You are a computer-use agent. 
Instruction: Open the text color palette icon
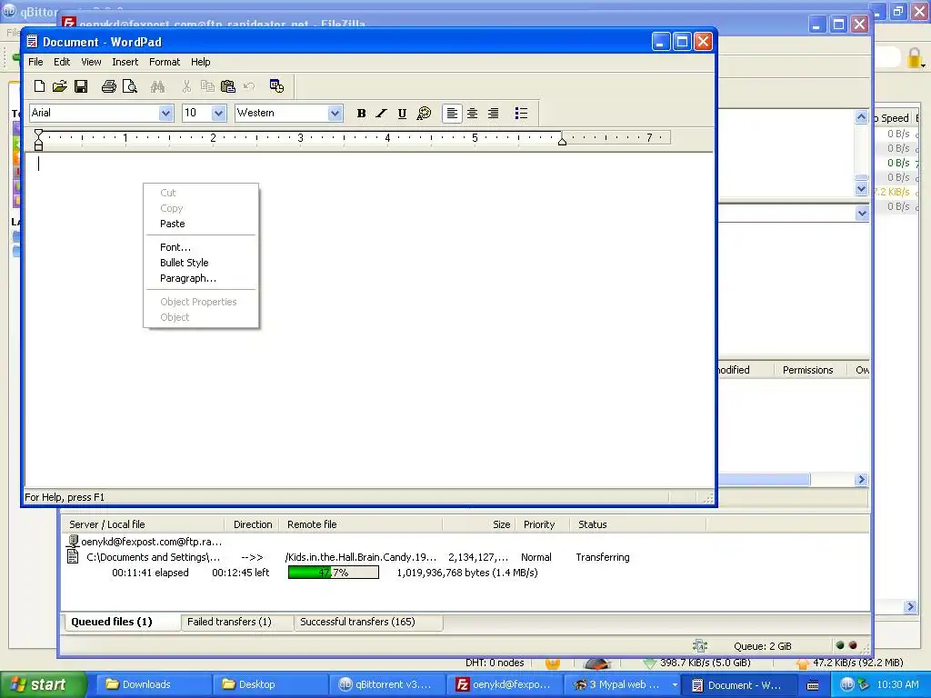tap(424, 114)
